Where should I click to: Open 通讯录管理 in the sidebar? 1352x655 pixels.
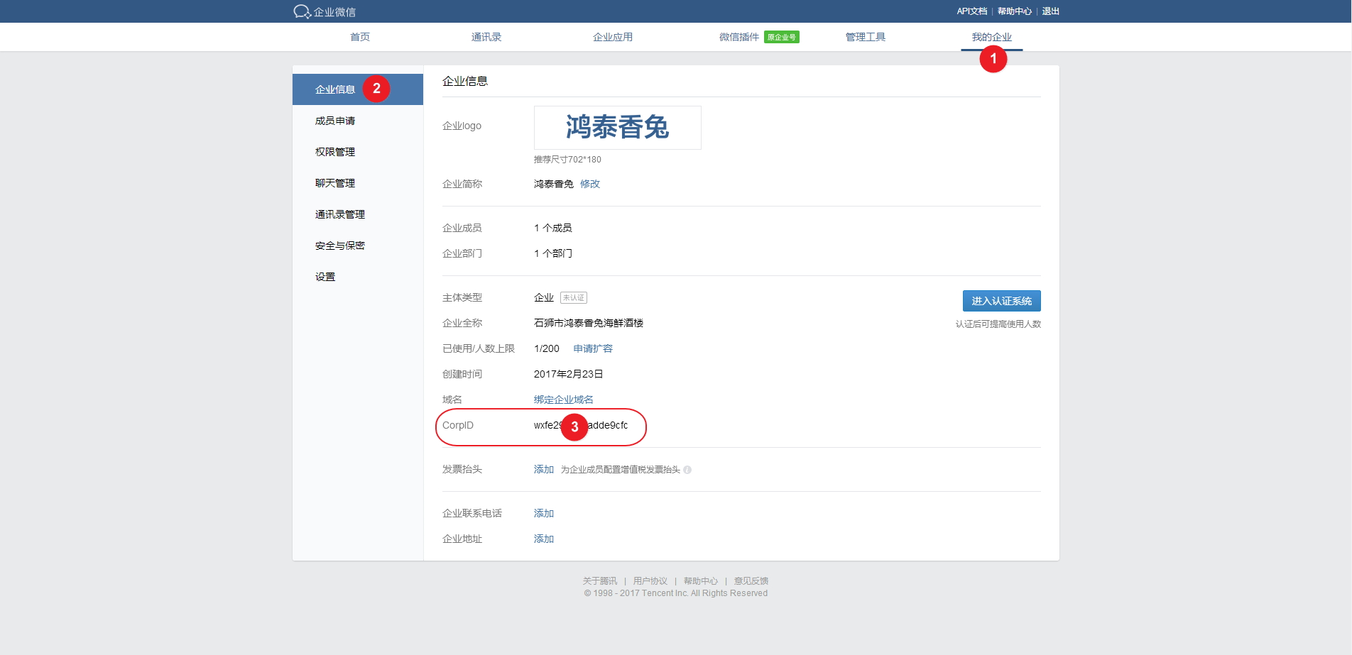point(358,214)
